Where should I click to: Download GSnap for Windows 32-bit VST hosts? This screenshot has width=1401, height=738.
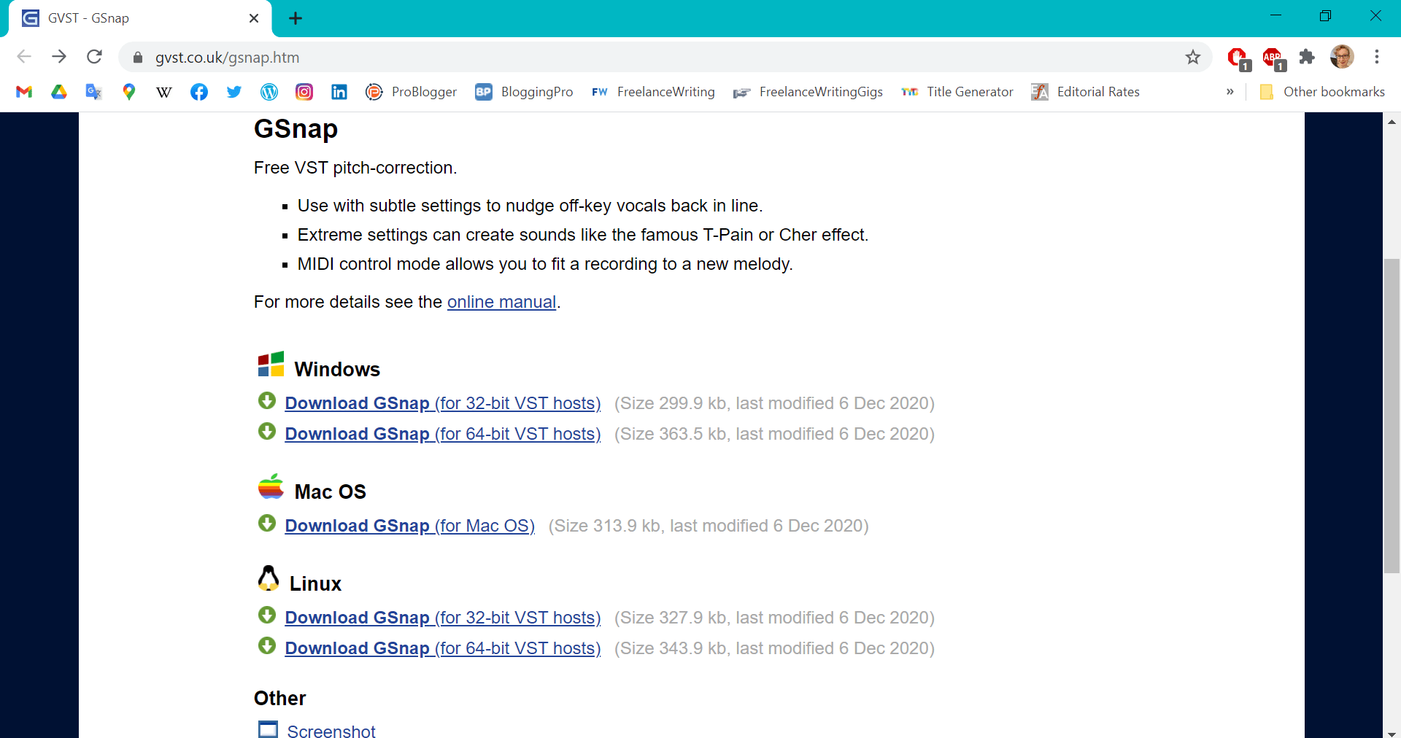coord(443,403)
